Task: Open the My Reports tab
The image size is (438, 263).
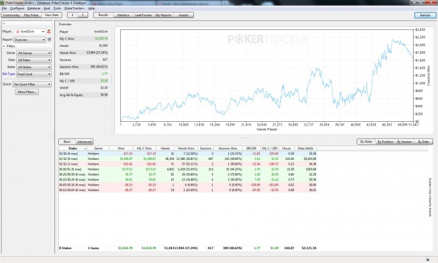Action: (x=163, y=15)
